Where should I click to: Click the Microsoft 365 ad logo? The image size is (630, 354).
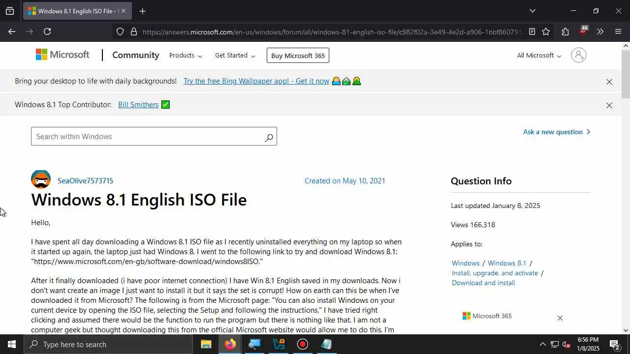coord(487,316)
